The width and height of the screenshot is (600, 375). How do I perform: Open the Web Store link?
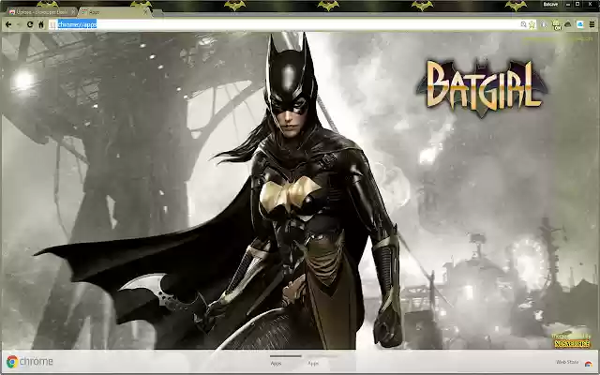(x=567, y=362)
